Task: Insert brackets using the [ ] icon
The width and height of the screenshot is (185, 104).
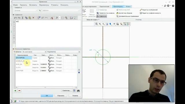Action: click(x=62, y=18)
